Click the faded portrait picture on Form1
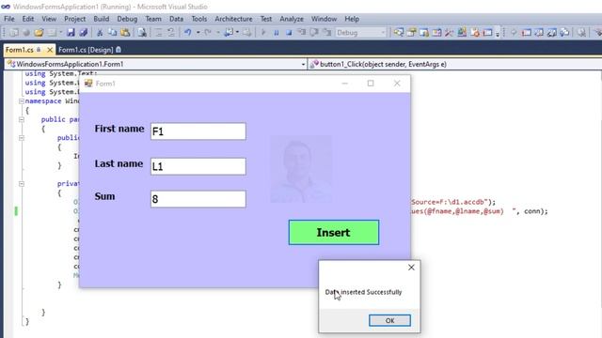This screenshot has width=602, height=338. [301, 169]
